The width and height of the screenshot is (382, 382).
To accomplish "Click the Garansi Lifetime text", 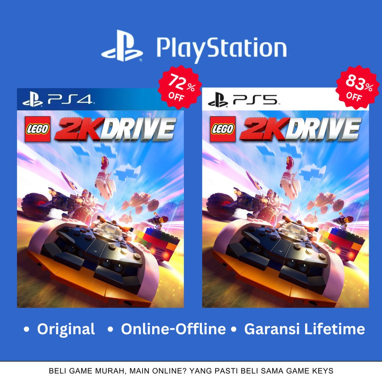I will click(x=304, y=329).
